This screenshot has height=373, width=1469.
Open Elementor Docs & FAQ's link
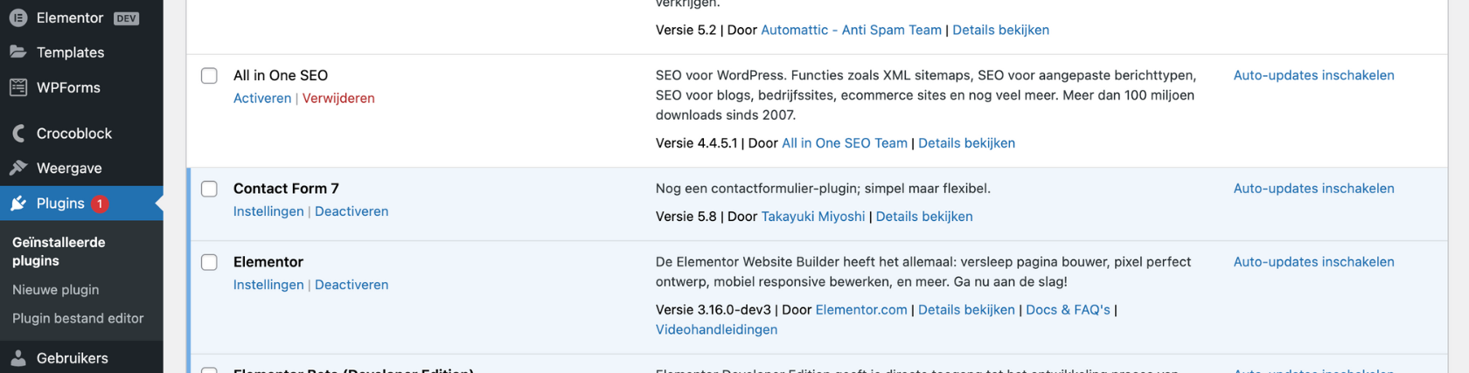[x=1069, y=310]
